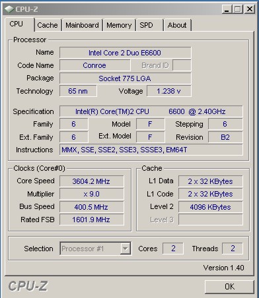Image resolution: width=259 pixels, height=298 pixels.
Task: Select the Memory tab
Action: (x=119, y=25)
